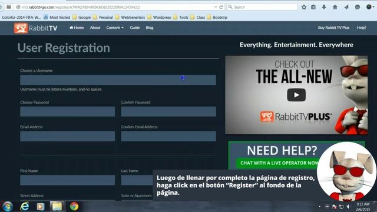Click the network tray icon
Viewport: 377px width, 212px height.
pos(342,207)
